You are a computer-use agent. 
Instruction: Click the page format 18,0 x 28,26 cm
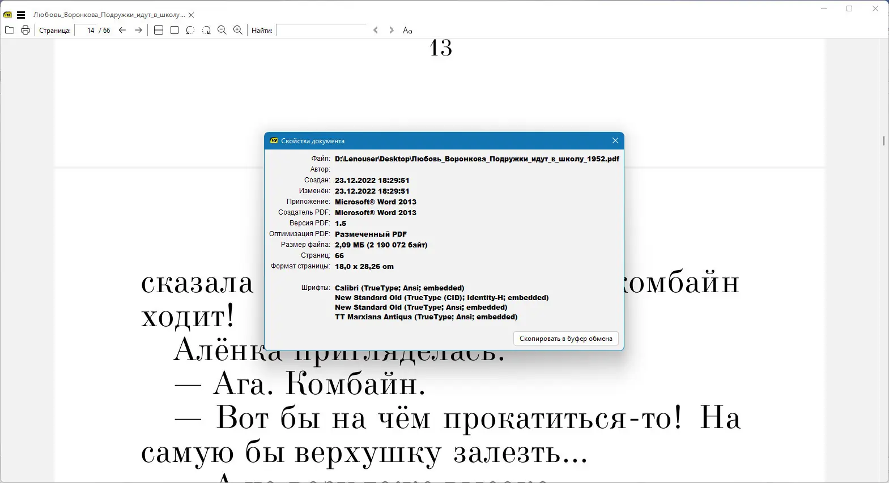tap(364, 267)
